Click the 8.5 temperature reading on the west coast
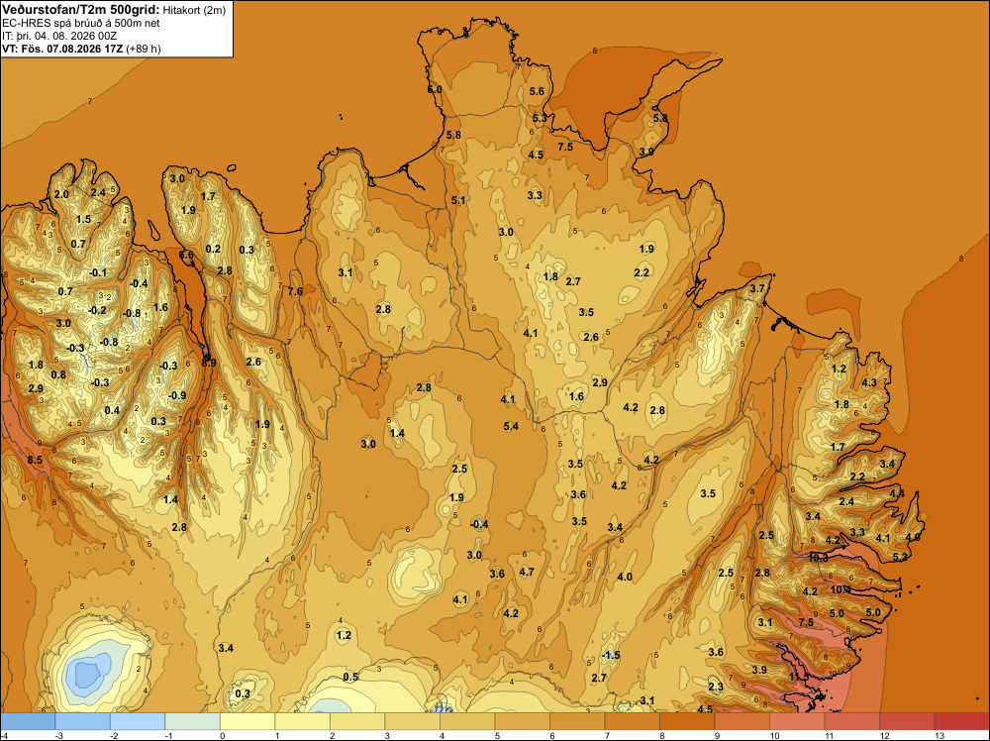The height and width of the screenshot is (741, 990). [35, 460]
